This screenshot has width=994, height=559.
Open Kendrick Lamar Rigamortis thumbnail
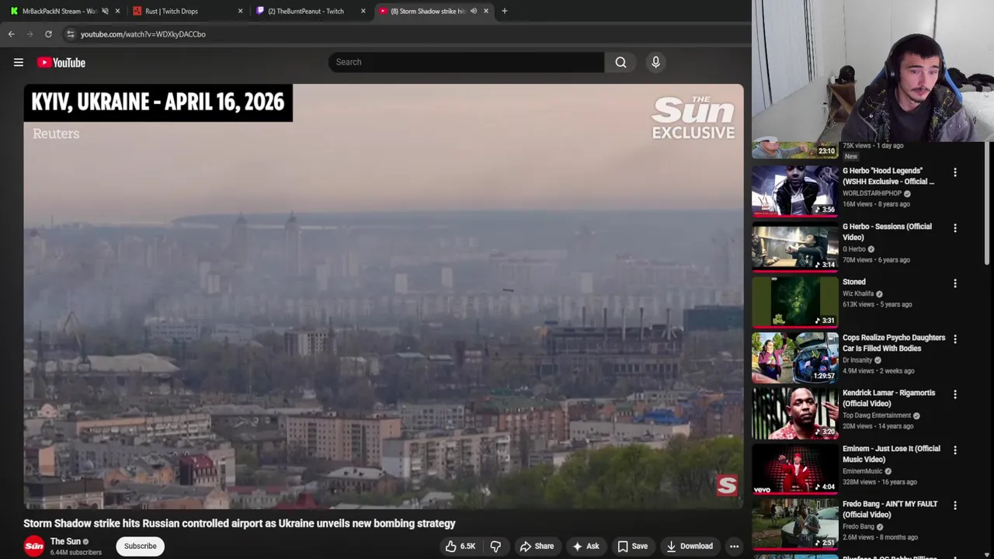[794, 411]
